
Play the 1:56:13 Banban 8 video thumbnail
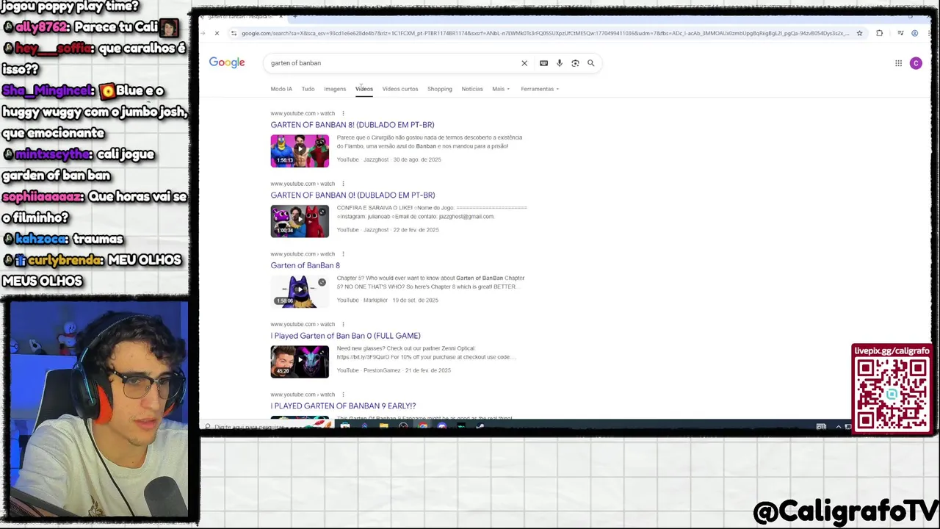point(300,151)
